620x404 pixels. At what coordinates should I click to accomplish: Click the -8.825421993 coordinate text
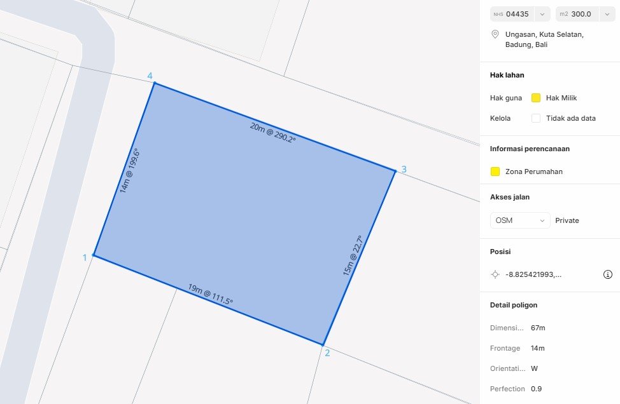[533, 274]
